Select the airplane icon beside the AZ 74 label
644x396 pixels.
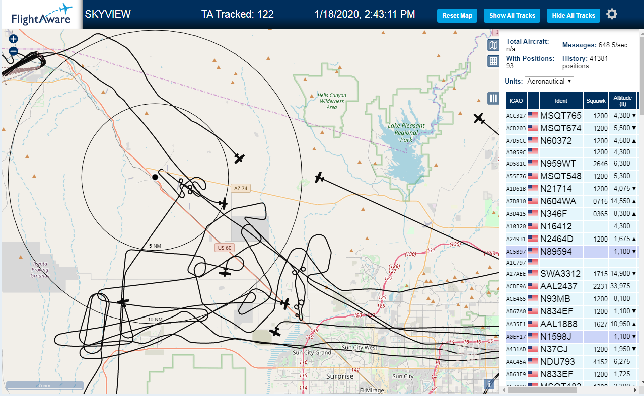pyautogui.click(x=223, y=204)
